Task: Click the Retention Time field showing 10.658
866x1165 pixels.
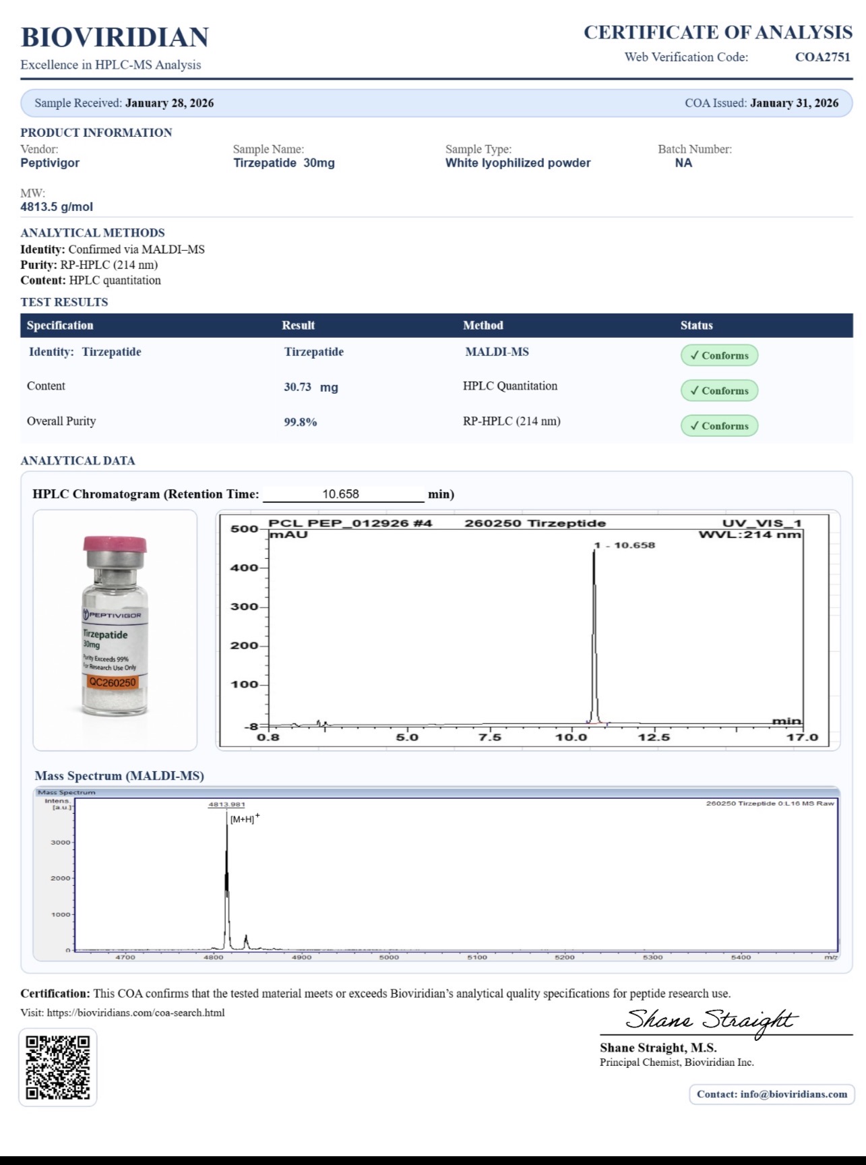Action: pos(342,494)
